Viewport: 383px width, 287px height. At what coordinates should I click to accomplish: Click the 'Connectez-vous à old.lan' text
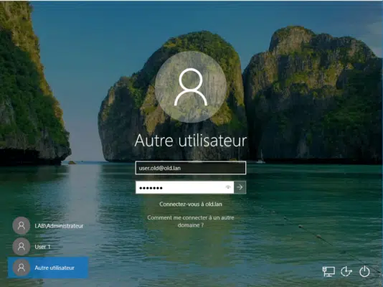click(191, 204)
